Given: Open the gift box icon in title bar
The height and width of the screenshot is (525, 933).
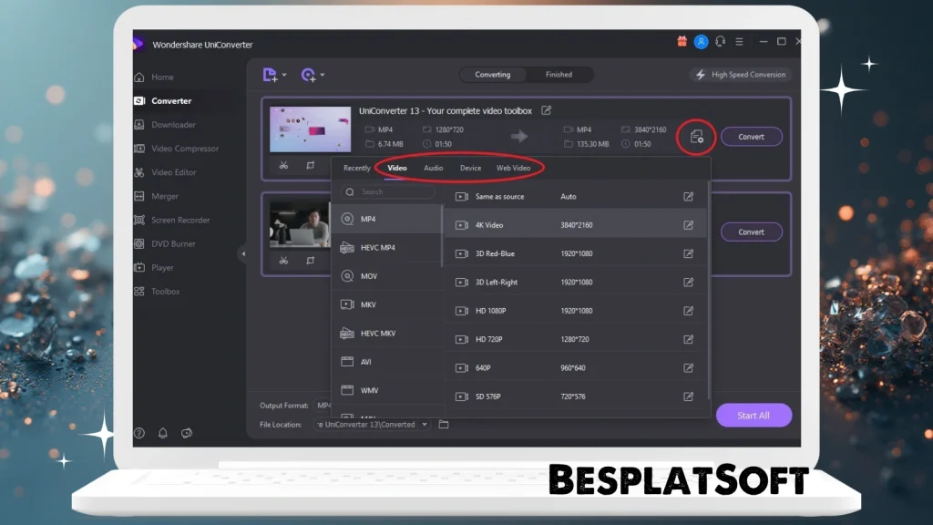Looking at the screenshot, I should point(682,42).
